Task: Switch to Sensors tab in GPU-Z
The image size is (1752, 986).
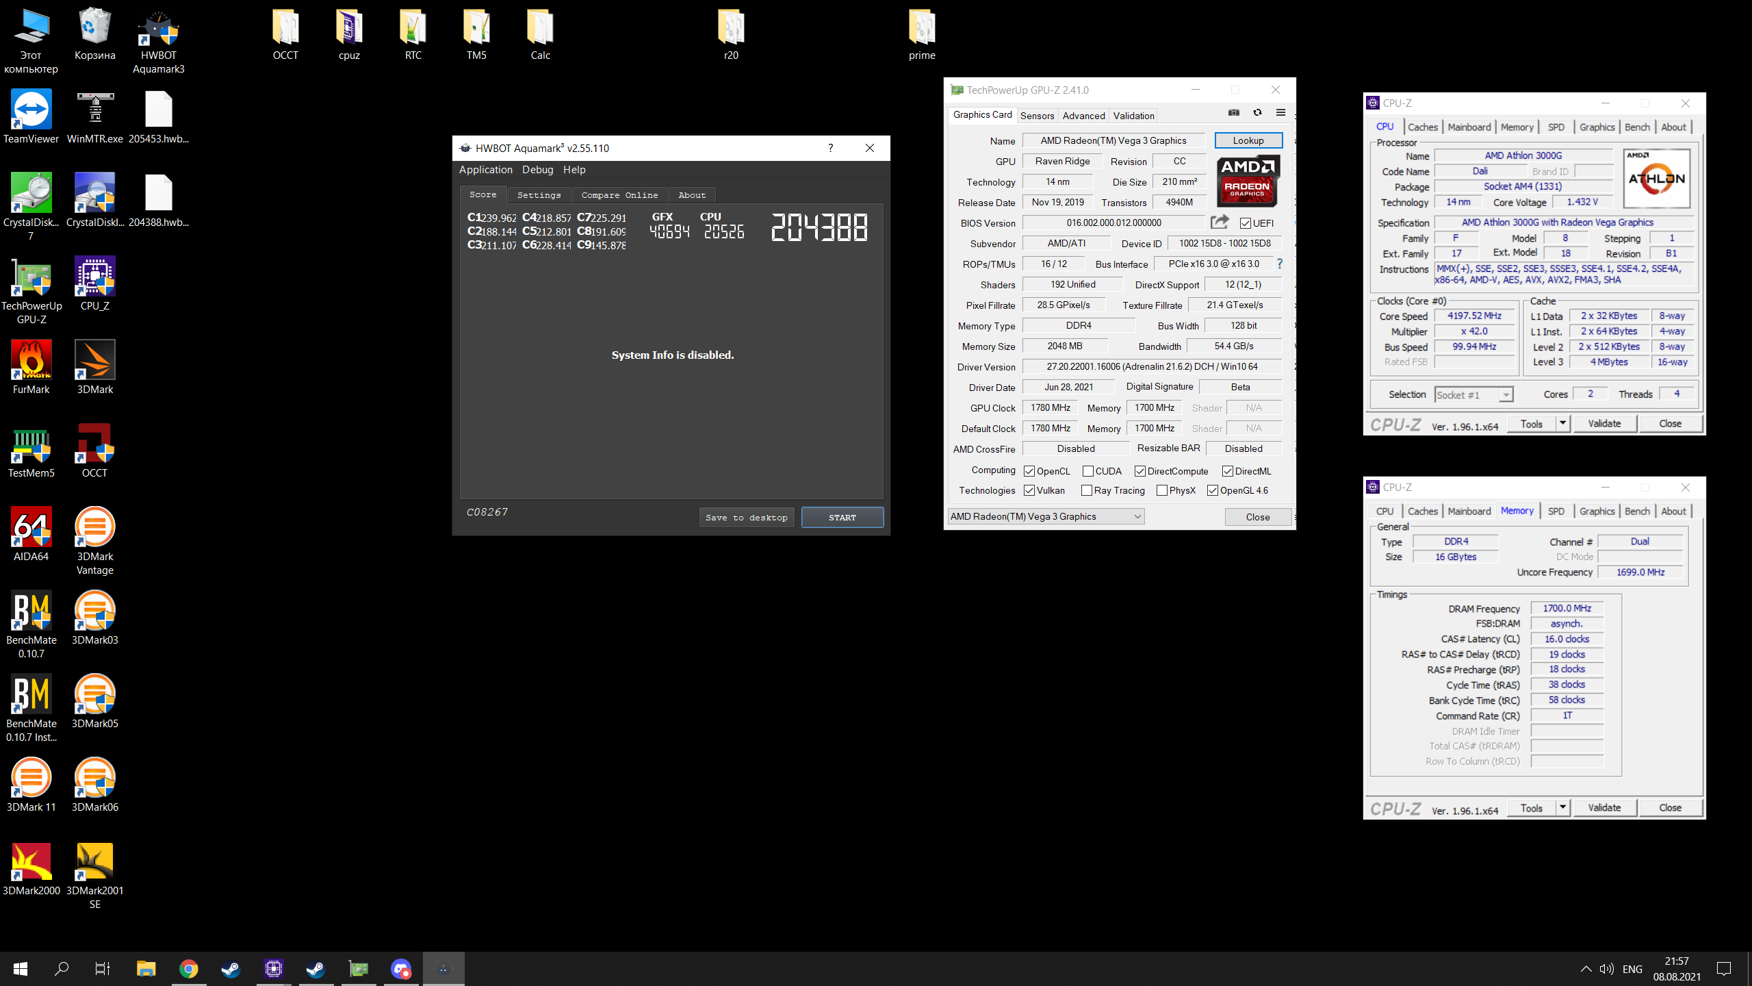Action: [x=1037, y=116]
